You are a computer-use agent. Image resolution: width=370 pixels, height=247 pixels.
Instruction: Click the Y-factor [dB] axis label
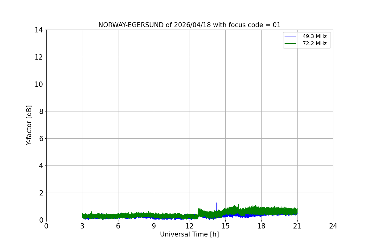point(29,125)
